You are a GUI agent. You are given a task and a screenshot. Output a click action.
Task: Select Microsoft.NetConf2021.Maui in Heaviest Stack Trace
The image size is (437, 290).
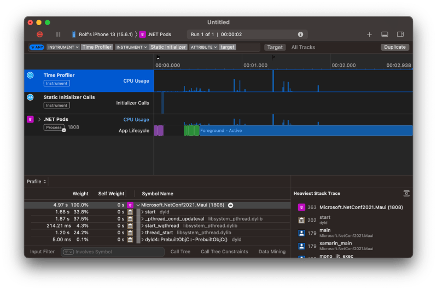click(x=352, y=207)
